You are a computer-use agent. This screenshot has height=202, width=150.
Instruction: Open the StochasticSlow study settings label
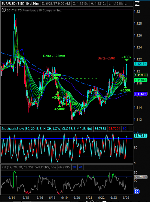47,129
